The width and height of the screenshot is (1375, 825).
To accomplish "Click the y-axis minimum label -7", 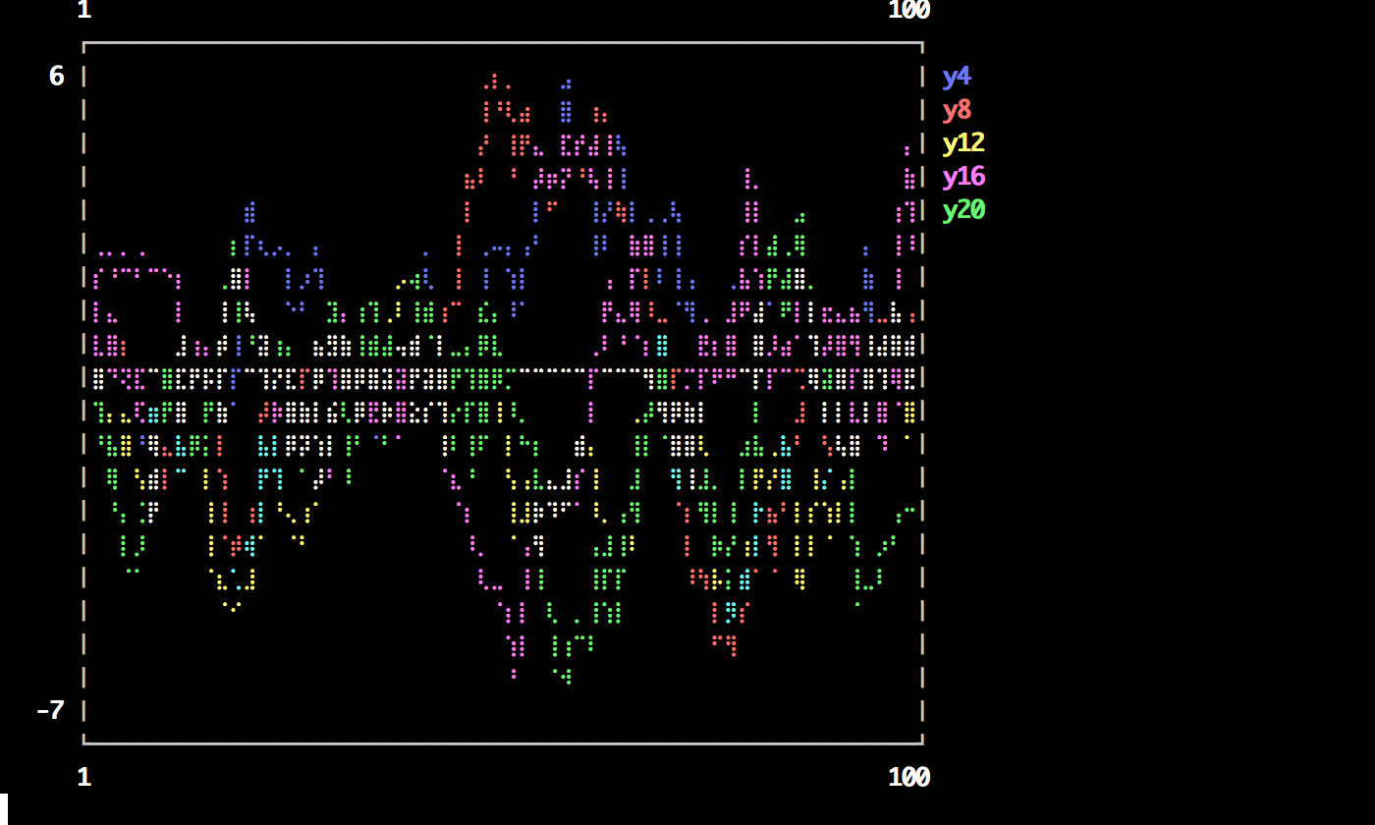I will [x=49, y=710].
